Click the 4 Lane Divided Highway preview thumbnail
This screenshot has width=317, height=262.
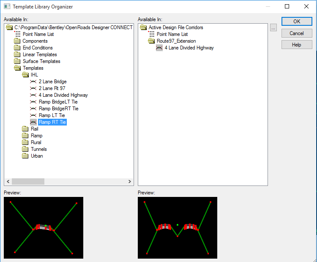(178, 228)
